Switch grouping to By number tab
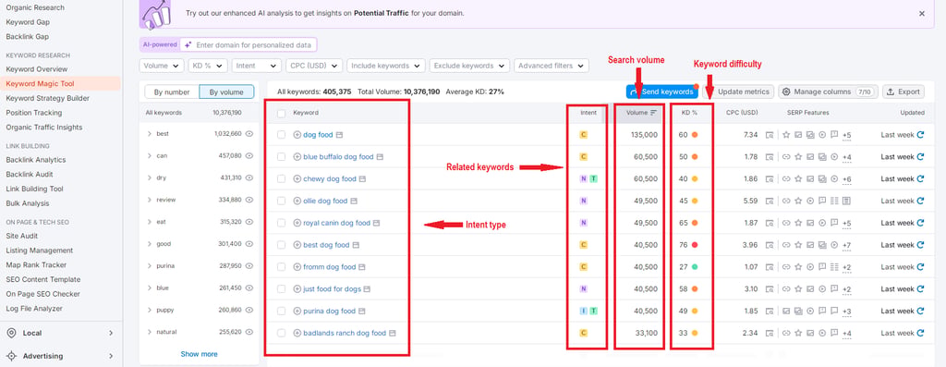946x367 pixels. coord(172,92)
